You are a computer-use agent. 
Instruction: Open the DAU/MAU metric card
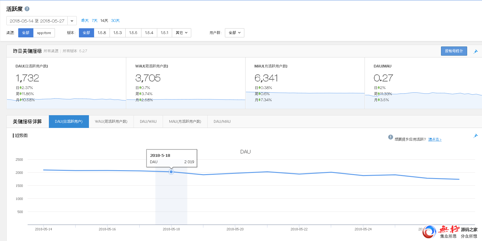pyautogui.click(x=423, y=83)
